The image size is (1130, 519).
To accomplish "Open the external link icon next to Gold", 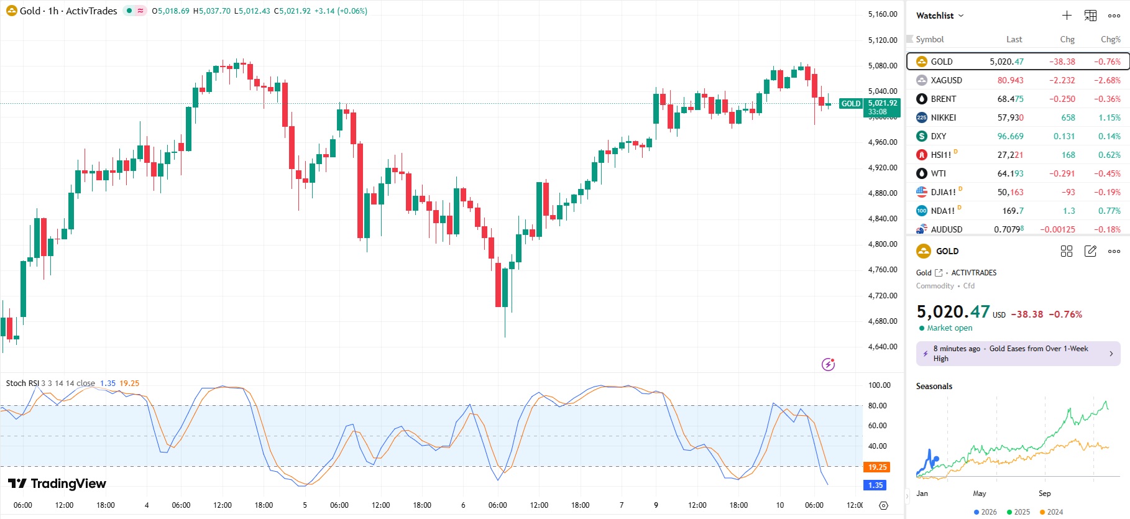I will (x=939, y=273).
